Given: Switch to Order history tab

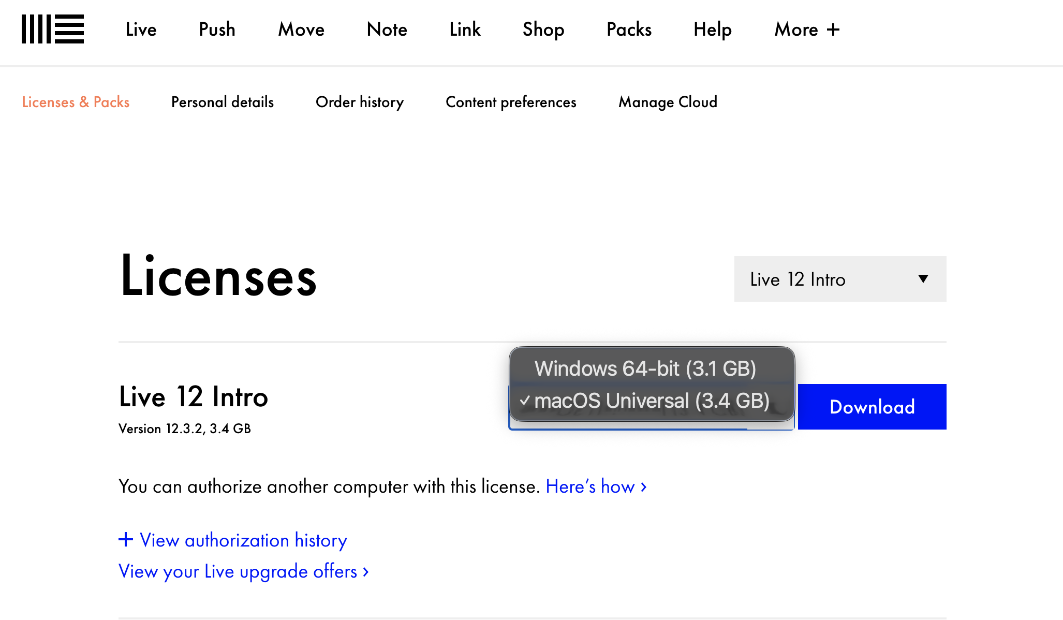Looking at the screenshot, I should pos(360,102).
